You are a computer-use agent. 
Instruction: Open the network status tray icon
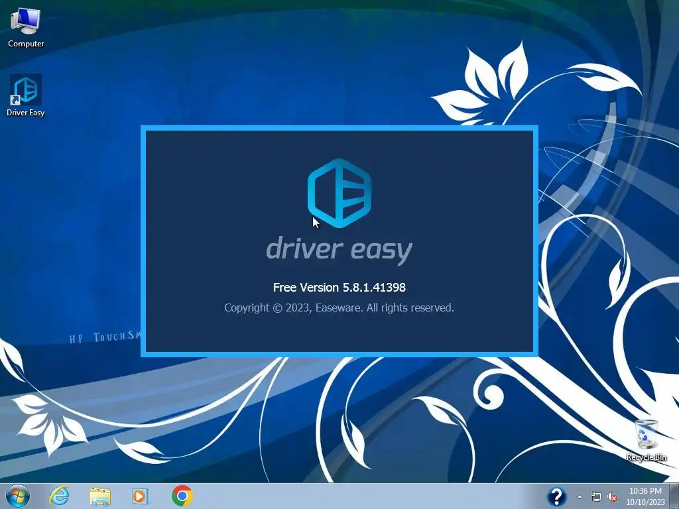click(x=596, y=497)
